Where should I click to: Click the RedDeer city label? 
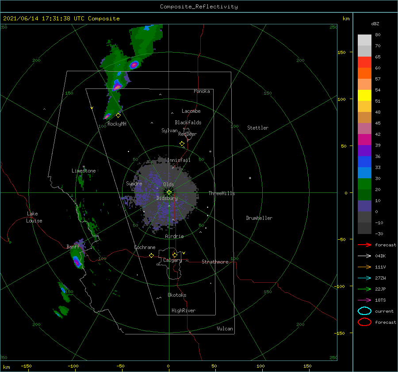tap(188, 134)
